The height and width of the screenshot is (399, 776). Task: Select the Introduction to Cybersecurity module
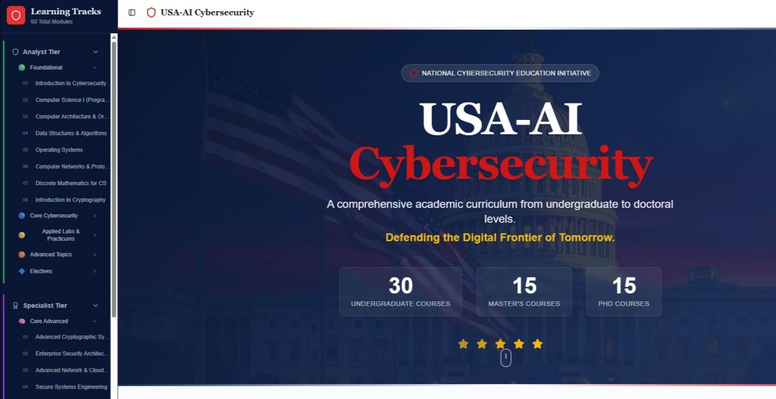point(71,83)
